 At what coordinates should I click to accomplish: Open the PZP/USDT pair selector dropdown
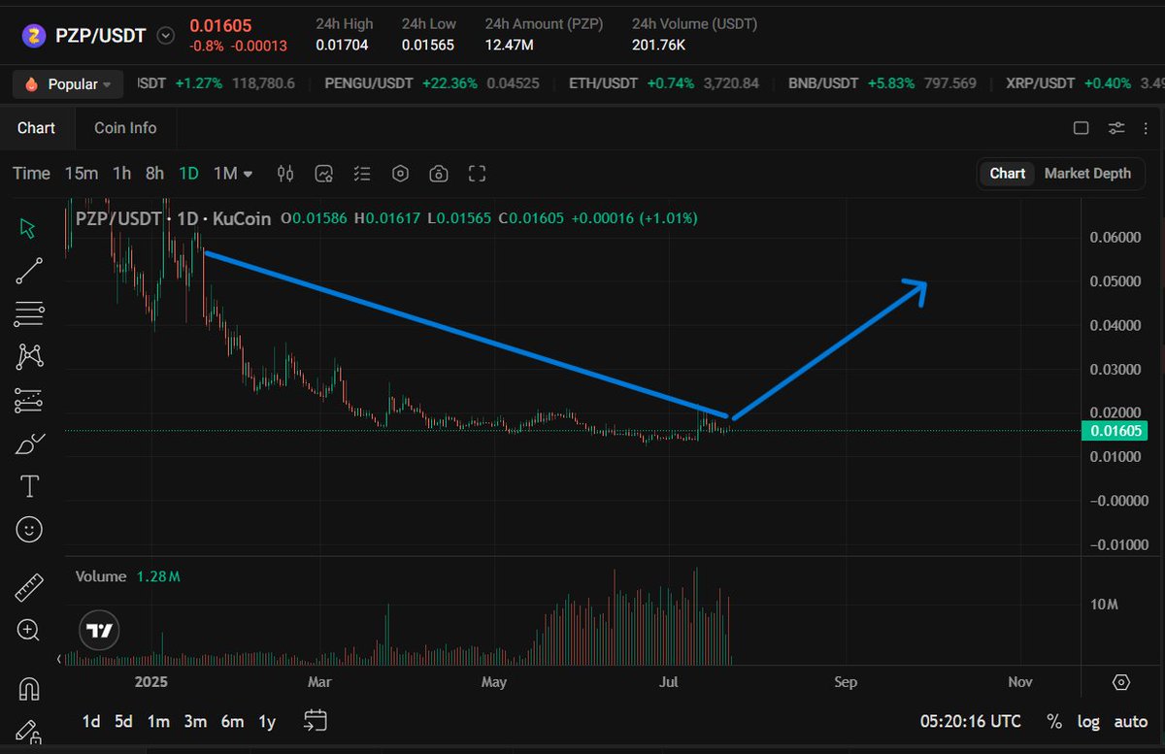pos(166,36)
